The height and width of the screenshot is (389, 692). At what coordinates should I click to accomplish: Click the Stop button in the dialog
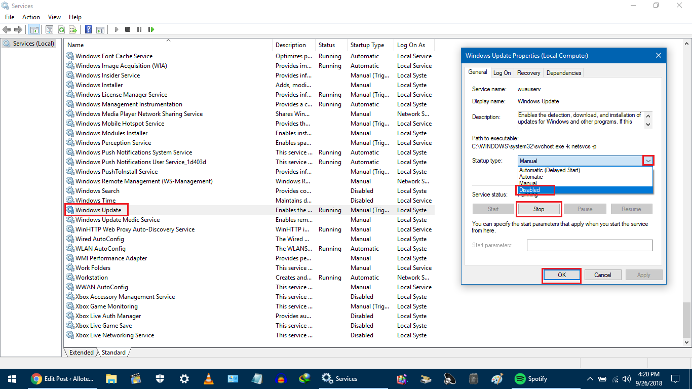[539, 209]
